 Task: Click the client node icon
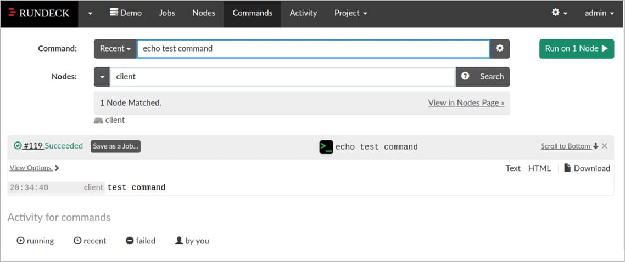coord(98,120)
